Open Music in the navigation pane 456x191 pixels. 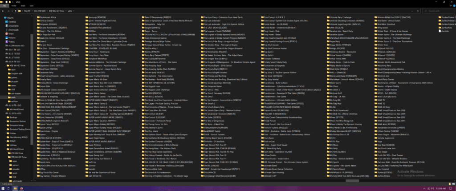[11, 34]
